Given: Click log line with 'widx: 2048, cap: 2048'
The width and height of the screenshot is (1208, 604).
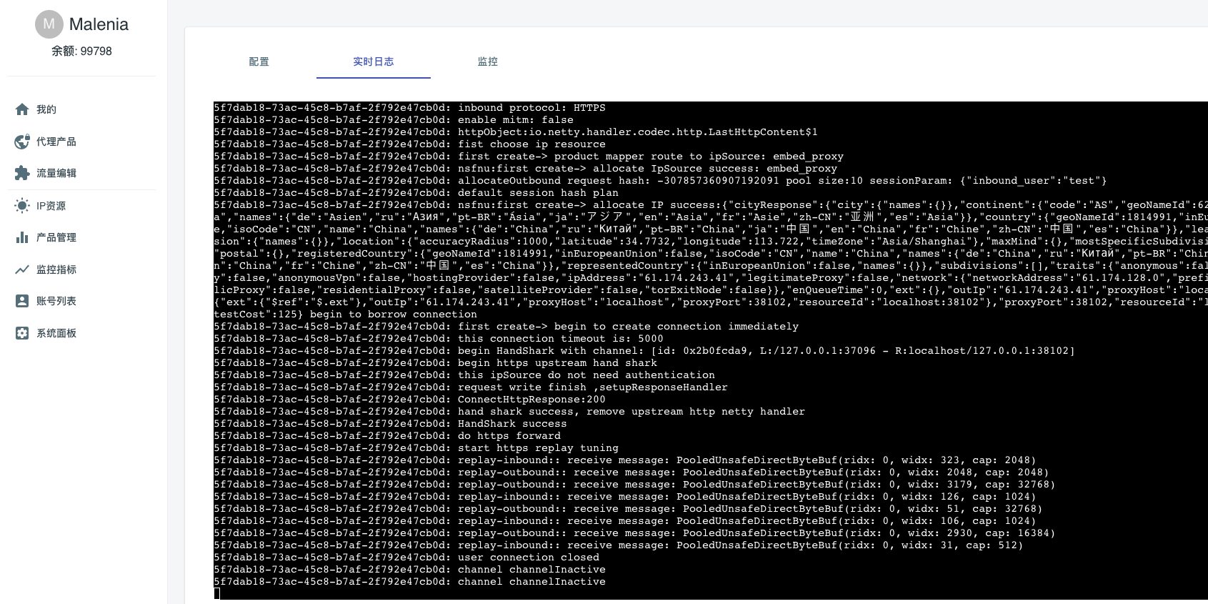Looking at the screenshot, I should coord(632,472).
